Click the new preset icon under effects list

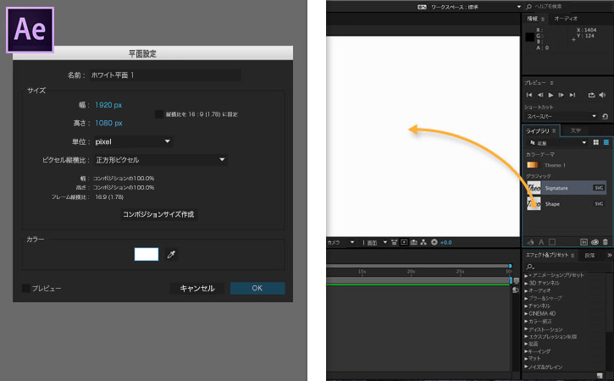[x=599, y=376]
